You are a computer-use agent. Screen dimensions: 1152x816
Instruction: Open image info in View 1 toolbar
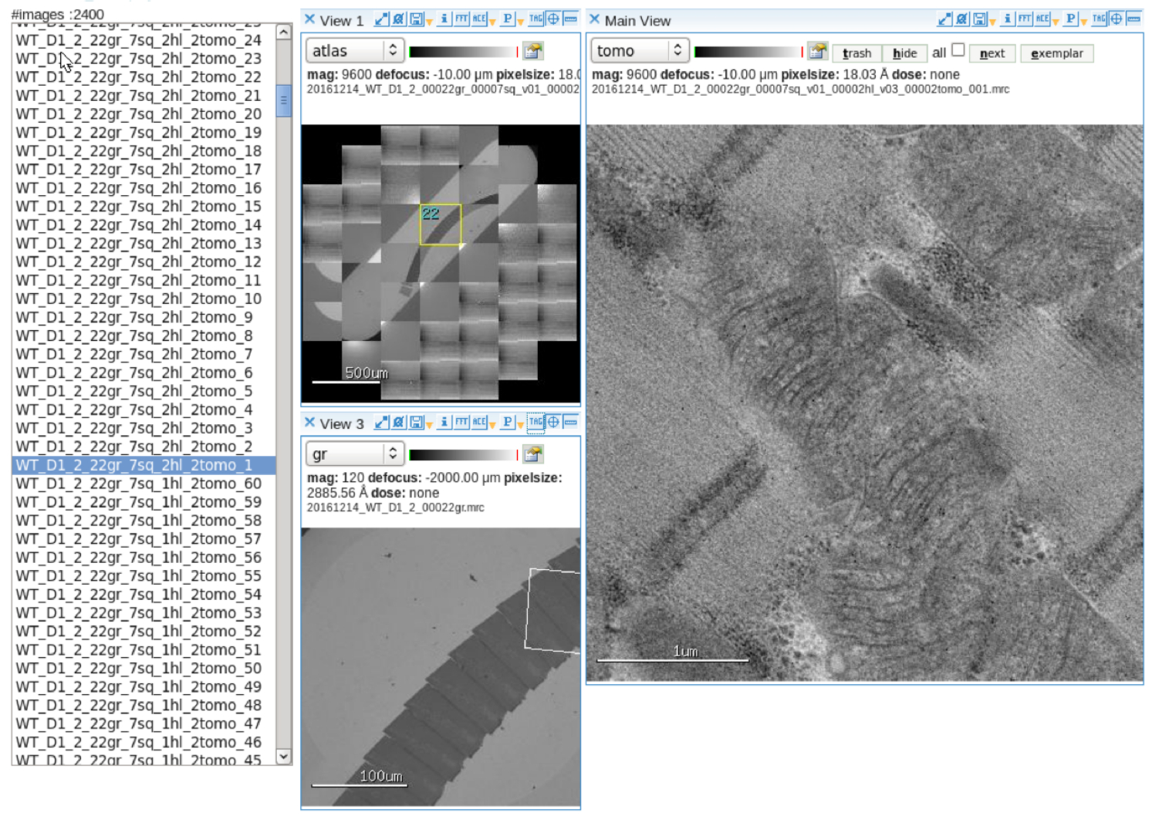pos(444,19)
